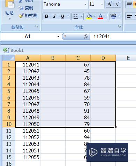This screenshot has height=166, width=136.
Task: Click cell containing 112041
Action: 28,64
